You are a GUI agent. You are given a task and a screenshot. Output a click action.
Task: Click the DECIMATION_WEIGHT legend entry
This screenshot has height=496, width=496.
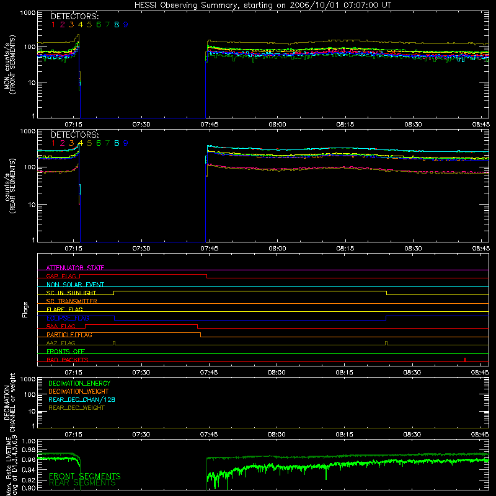[x=79, y=392]
